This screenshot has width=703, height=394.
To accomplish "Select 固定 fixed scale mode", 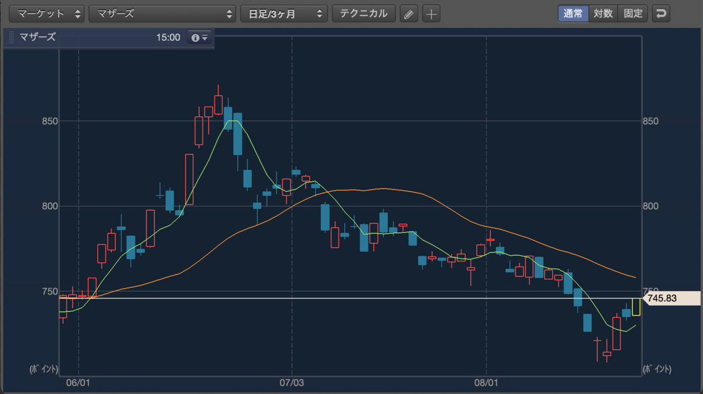I will click(x=633, y=13).
